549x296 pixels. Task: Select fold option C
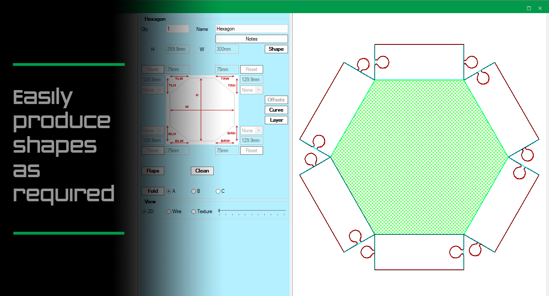pyautogui.click(x=217, y=191)
